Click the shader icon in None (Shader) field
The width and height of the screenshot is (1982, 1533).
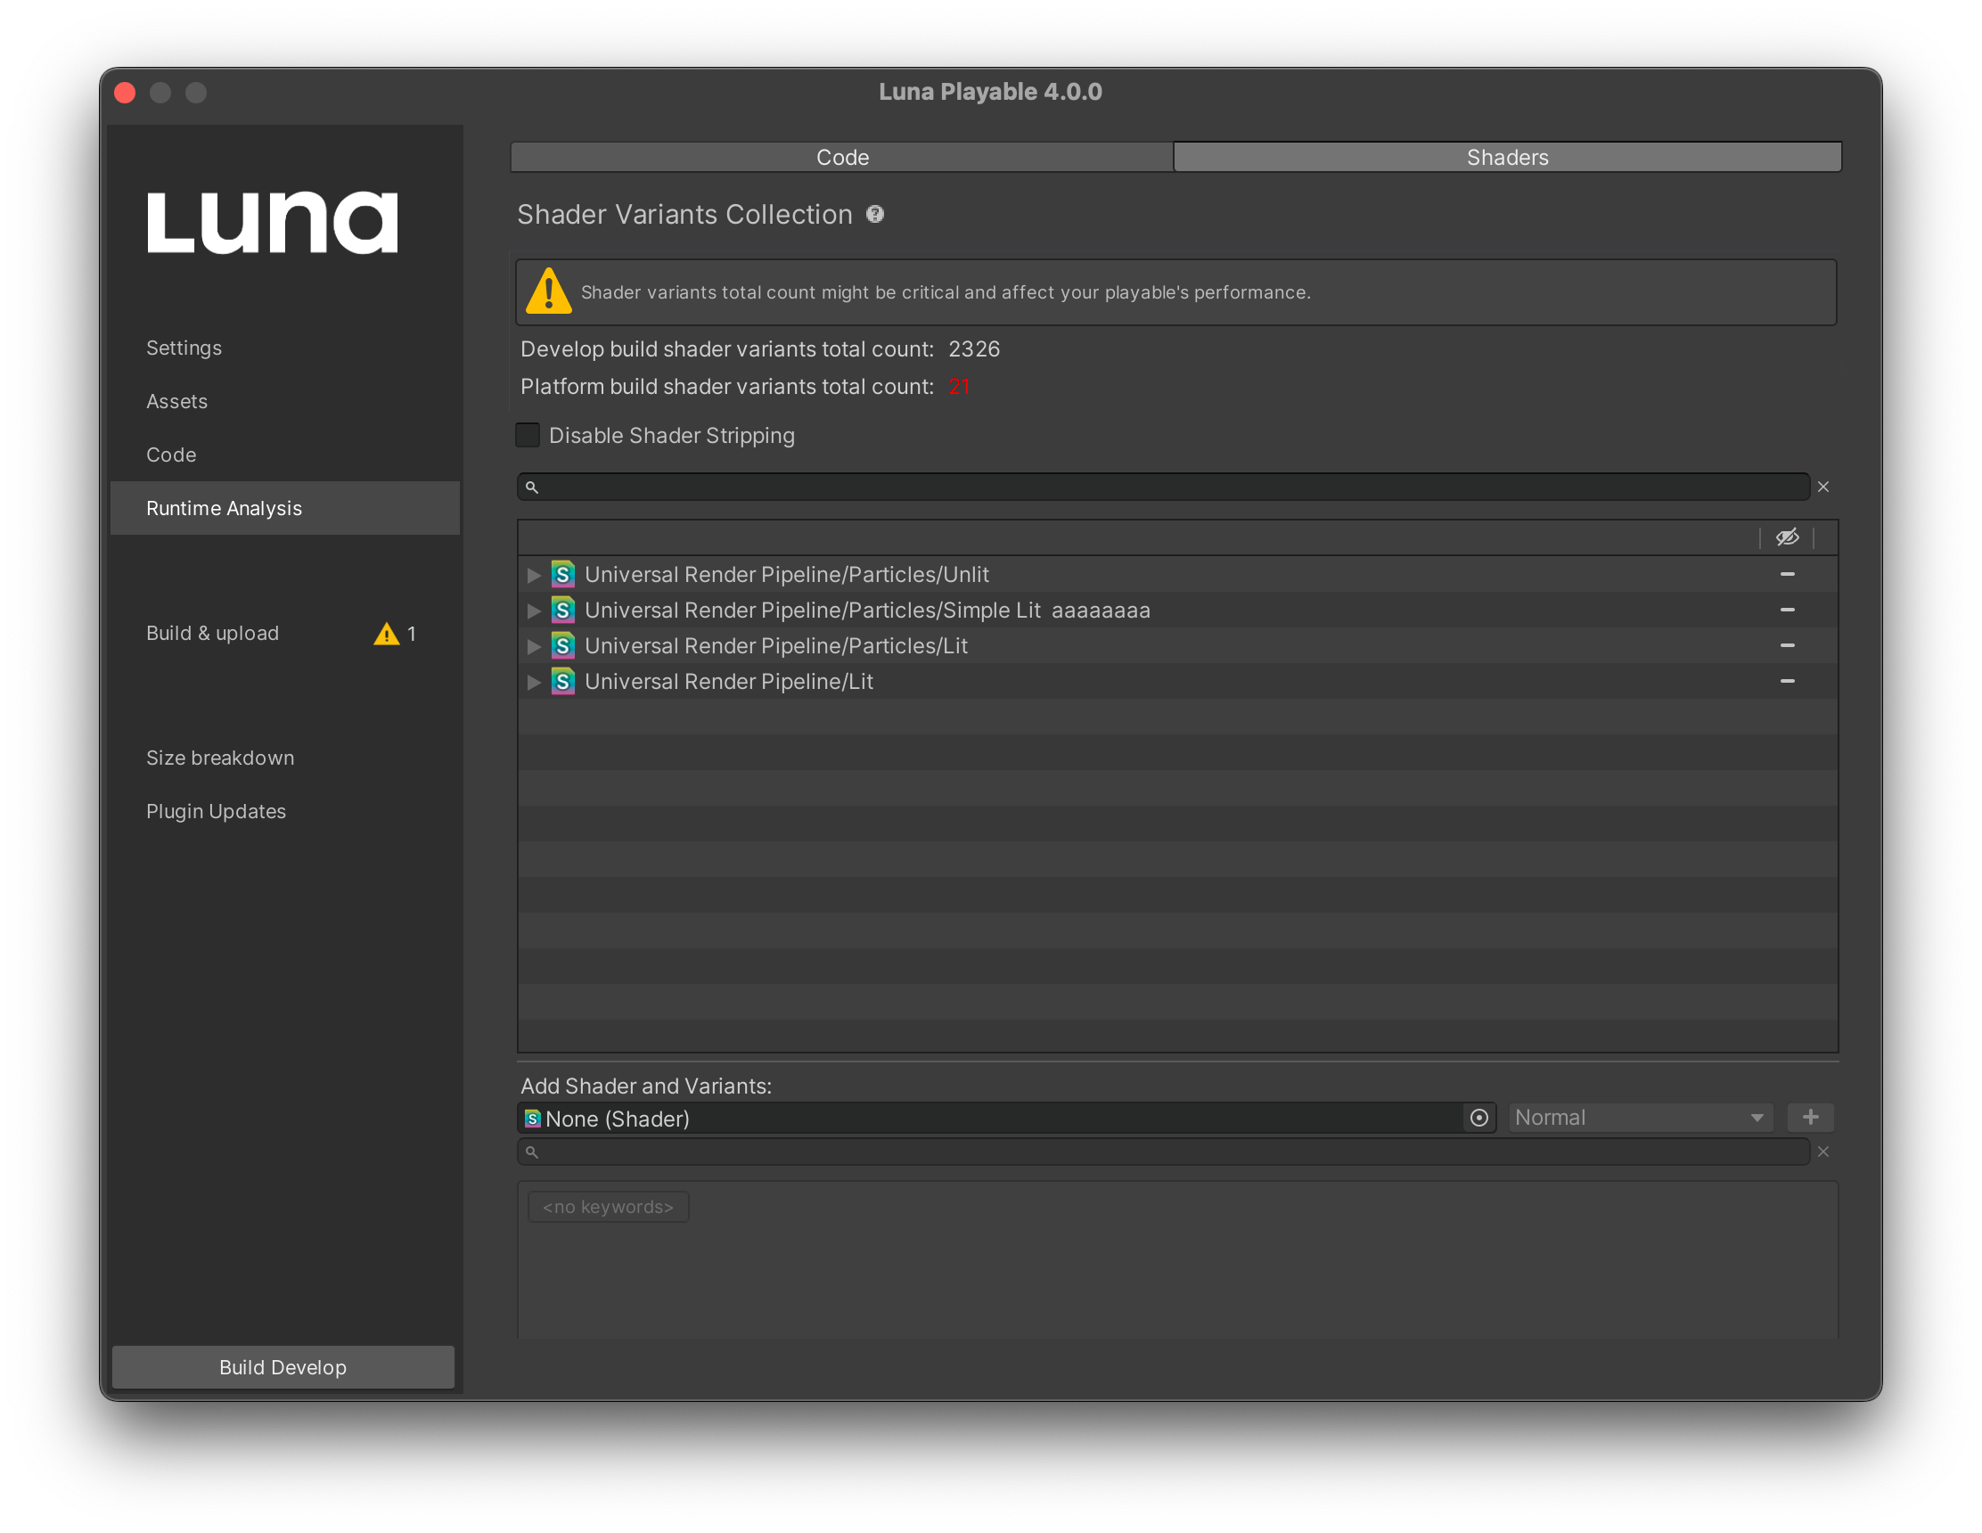(533, 1119)
